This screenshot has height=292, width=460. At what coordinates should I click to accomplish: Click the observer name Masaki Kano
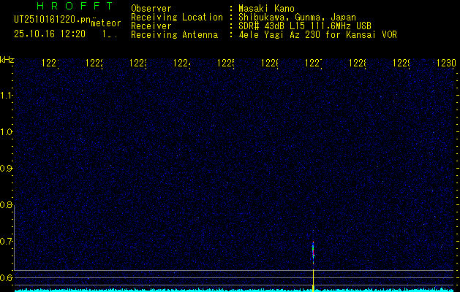pos(266,8)
